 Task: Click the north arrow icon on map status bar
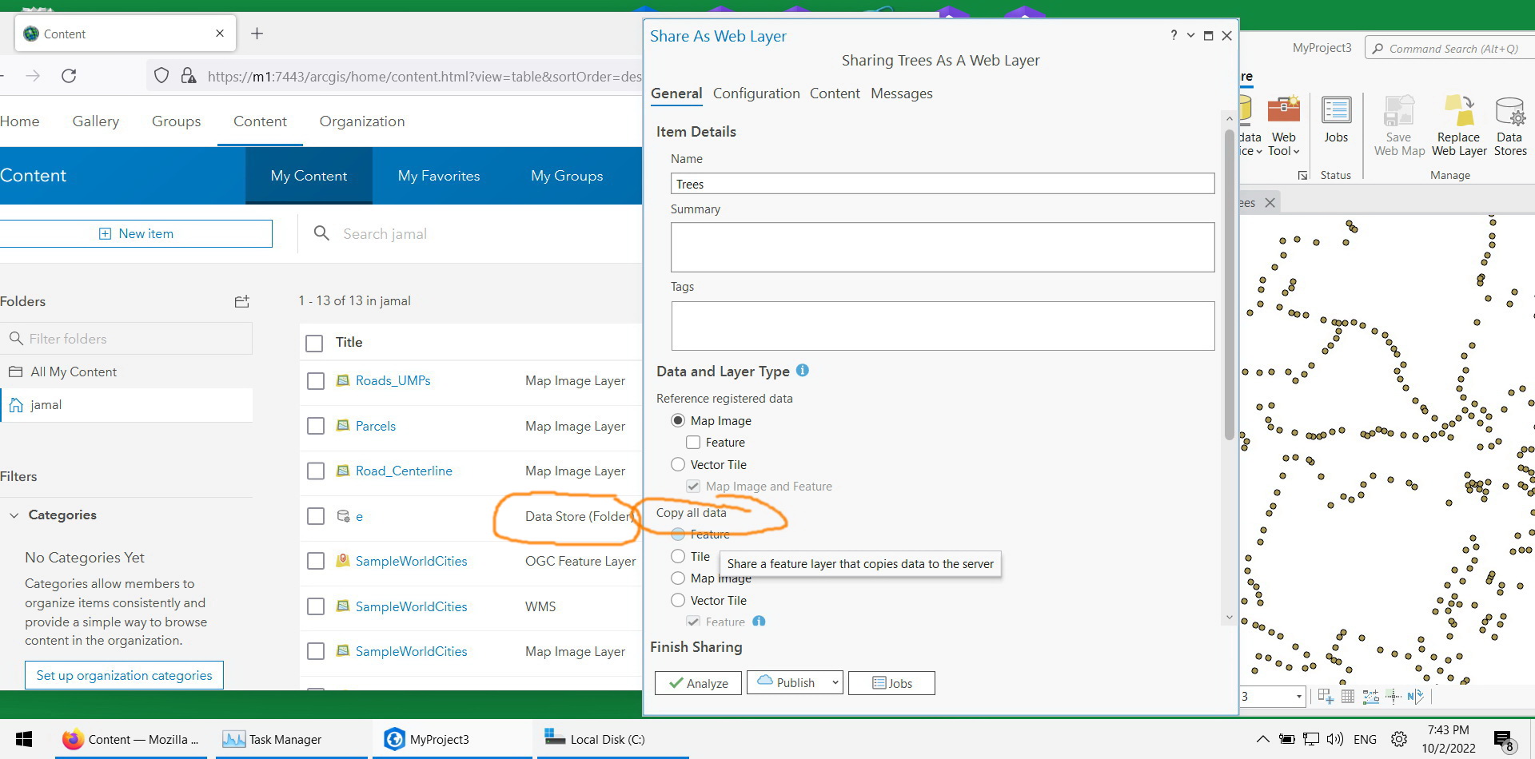coord(1415,696)
